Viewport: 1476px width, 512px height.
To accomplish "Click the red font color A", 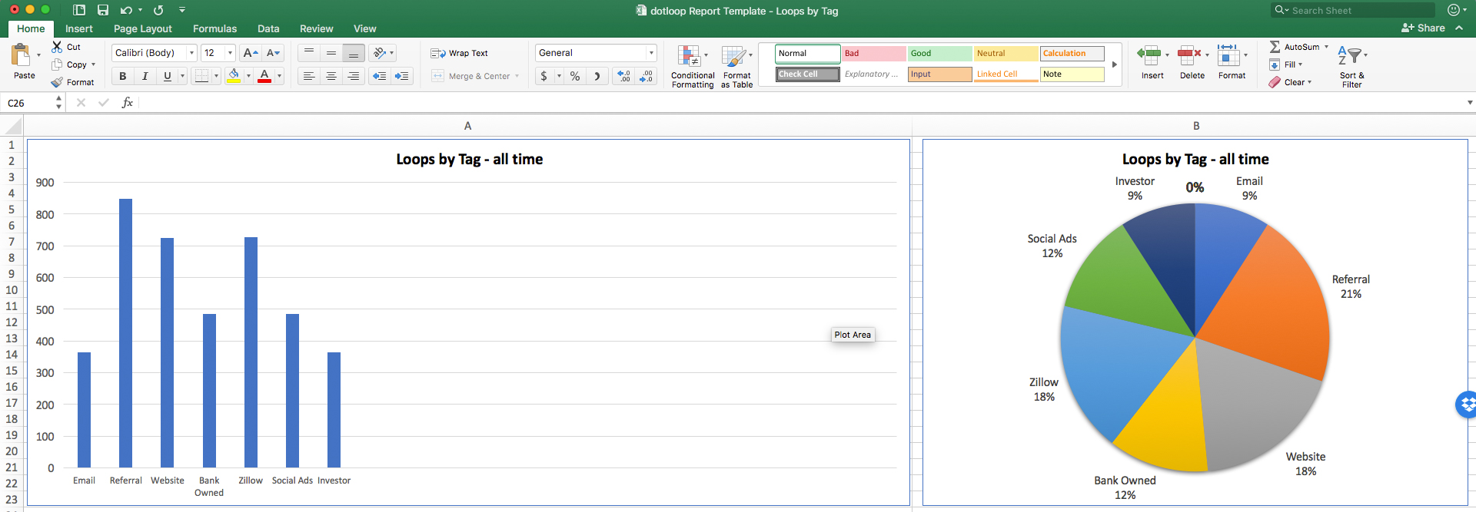I will coord(264,75).
